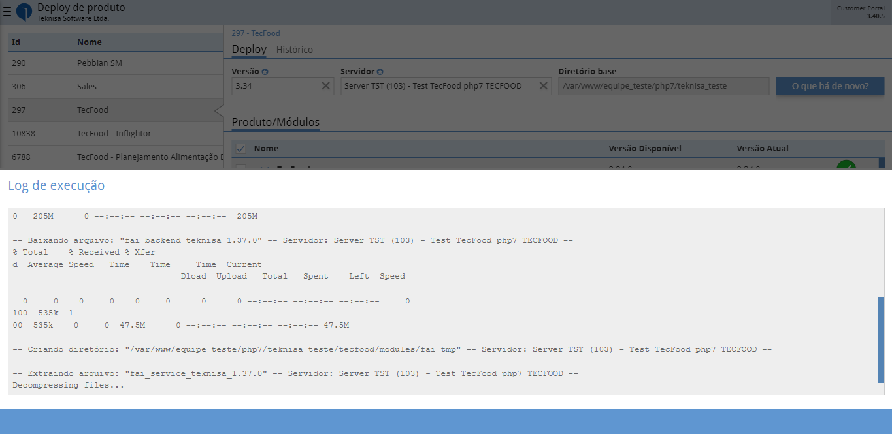The image size is (892, 434).
Task: Click the 'O que há de novo?' button
Action: [830, 86]
